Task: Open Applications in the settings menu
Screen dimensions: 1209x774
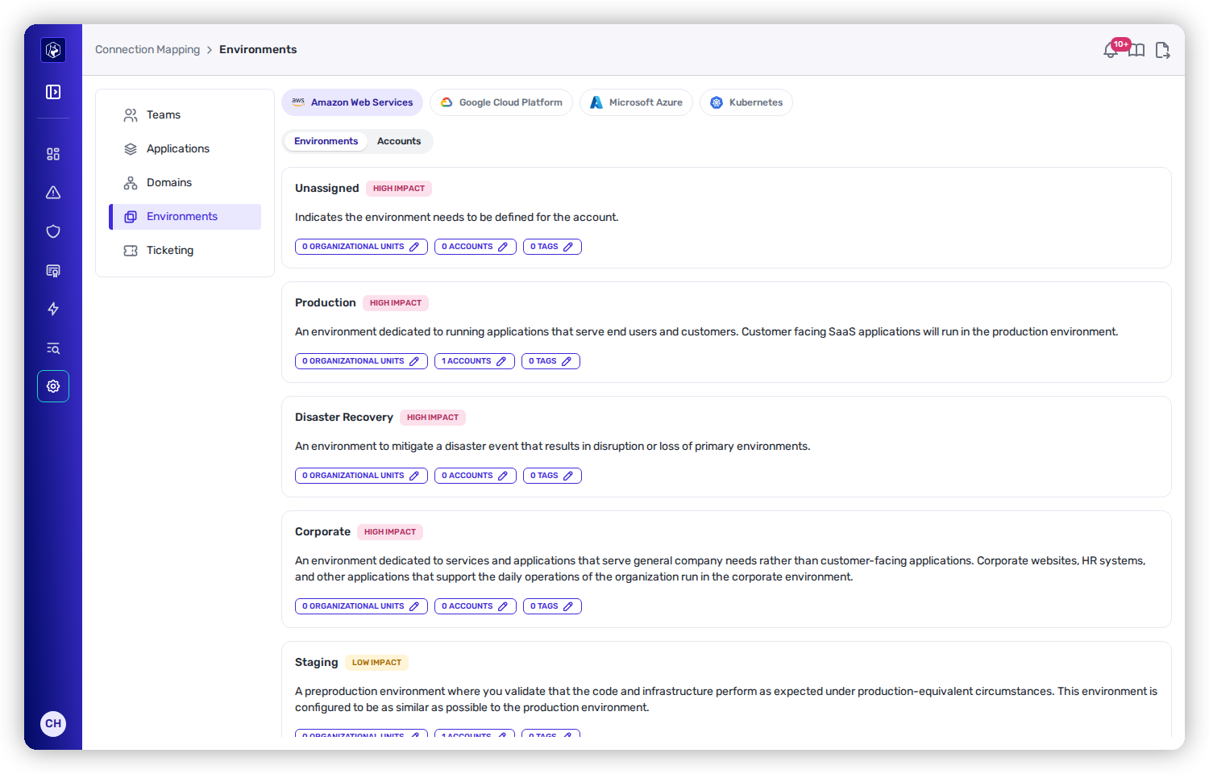Action: tap(185, 149)
